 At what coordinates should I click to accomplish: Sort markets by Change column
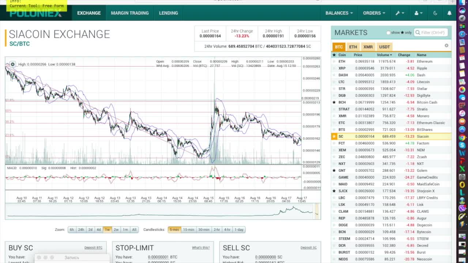(404, 55)
